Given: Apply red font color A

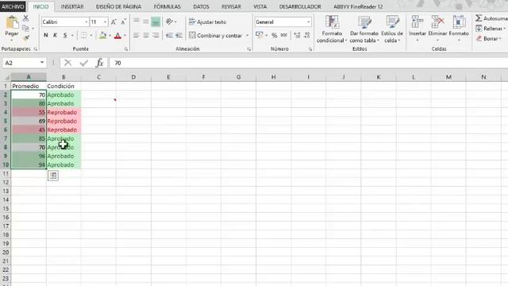Looking at the screenshot, I should 117,35.
